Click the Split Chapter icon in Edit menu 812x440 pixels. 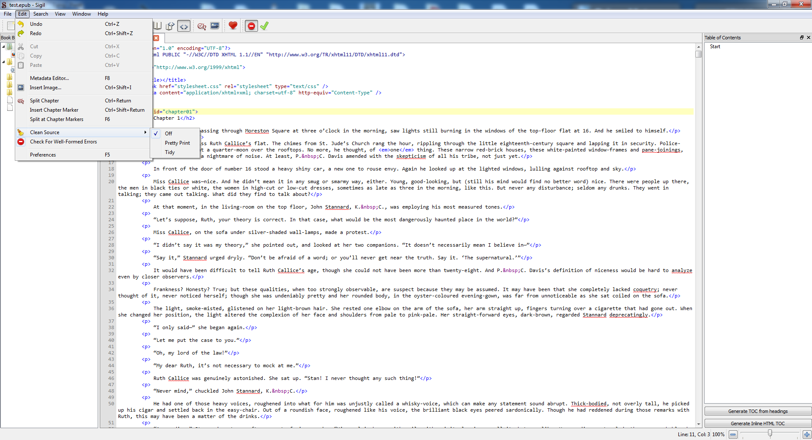[x=21, y=101]
